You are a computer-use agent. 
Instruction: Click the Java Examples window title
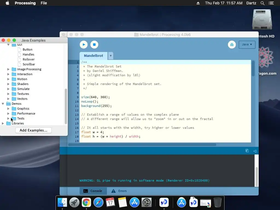[x=33, y=40]
